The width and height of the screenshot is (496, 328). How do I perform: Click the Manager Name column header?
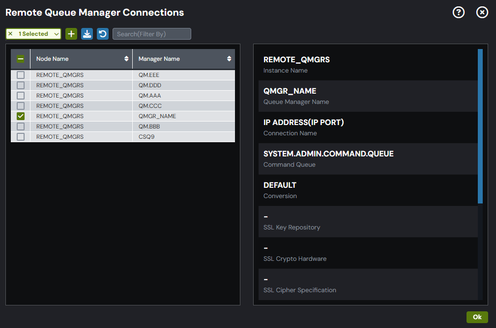click(184, 59)
